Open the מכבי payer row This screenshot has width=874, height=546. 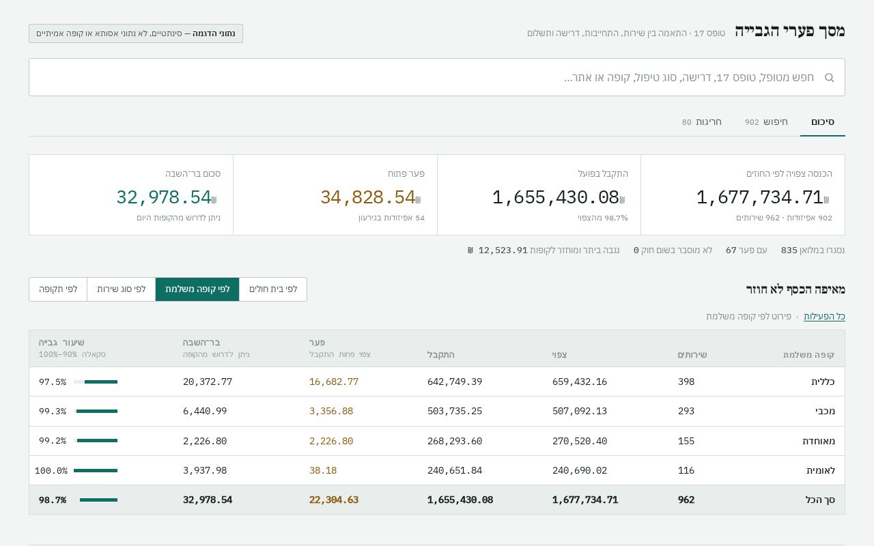(x=437, y=411)
